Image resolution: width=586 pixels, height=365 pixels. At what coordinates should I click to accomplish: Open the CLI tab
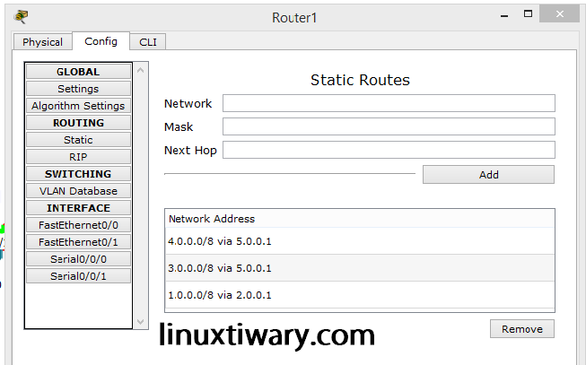147,42
